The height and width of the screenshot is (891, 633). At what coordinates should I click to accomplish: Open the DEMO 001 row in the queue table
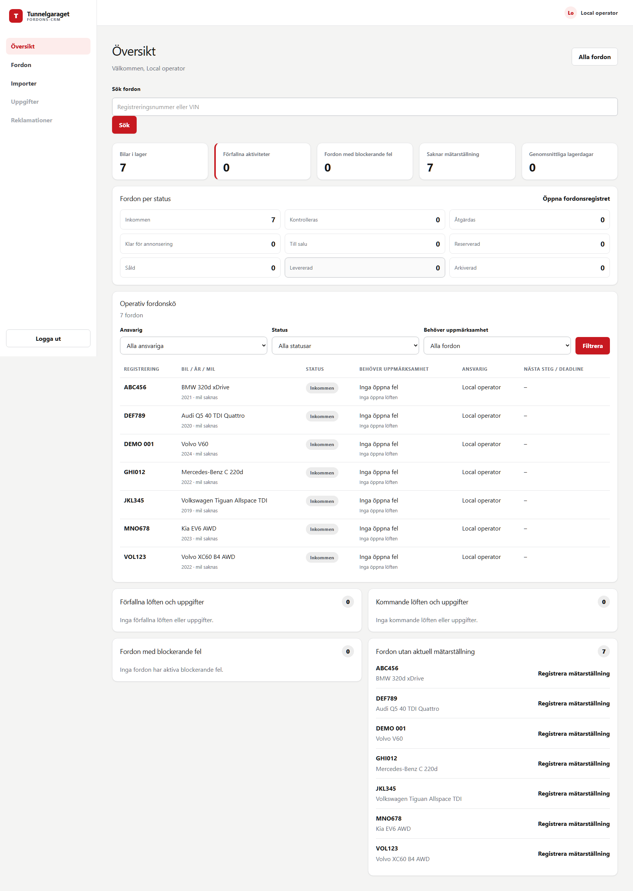pos(365,449)
